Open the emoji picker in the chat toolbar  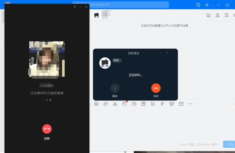tap(96, 104)
